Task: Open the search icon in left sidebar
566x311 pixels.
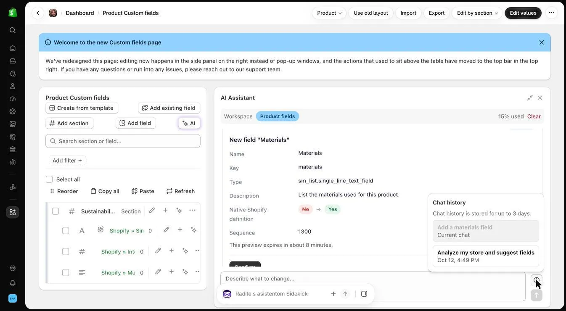Action: coord(13,30)
